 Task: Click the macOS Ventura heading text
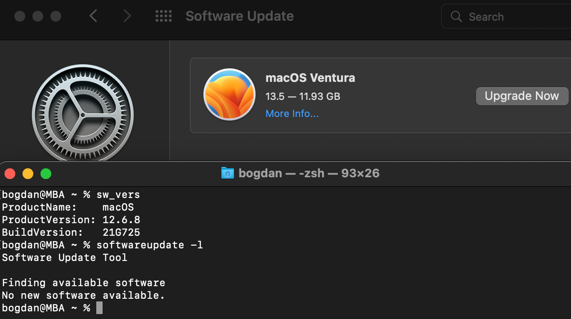pos(310,78)
